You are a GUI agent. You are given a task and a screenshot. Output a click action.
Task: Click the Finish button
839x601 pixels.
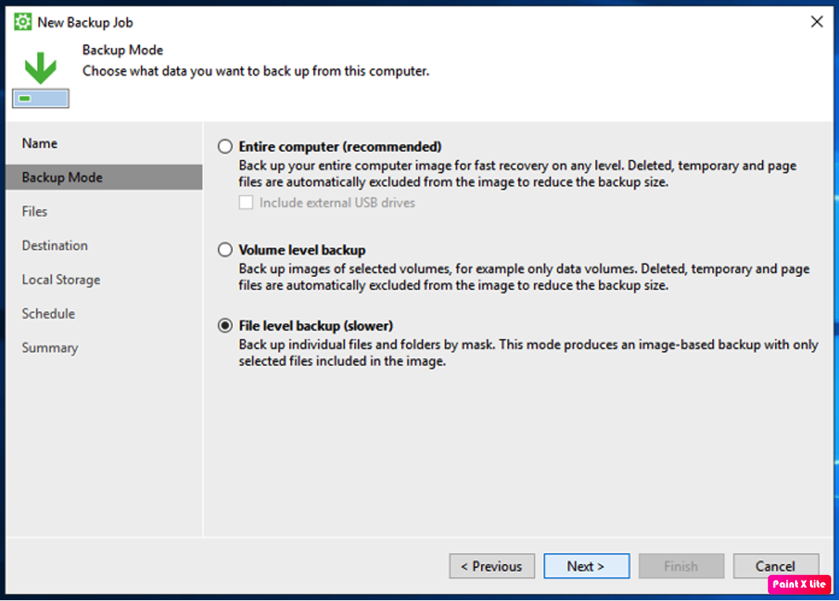tap(681, 566)
